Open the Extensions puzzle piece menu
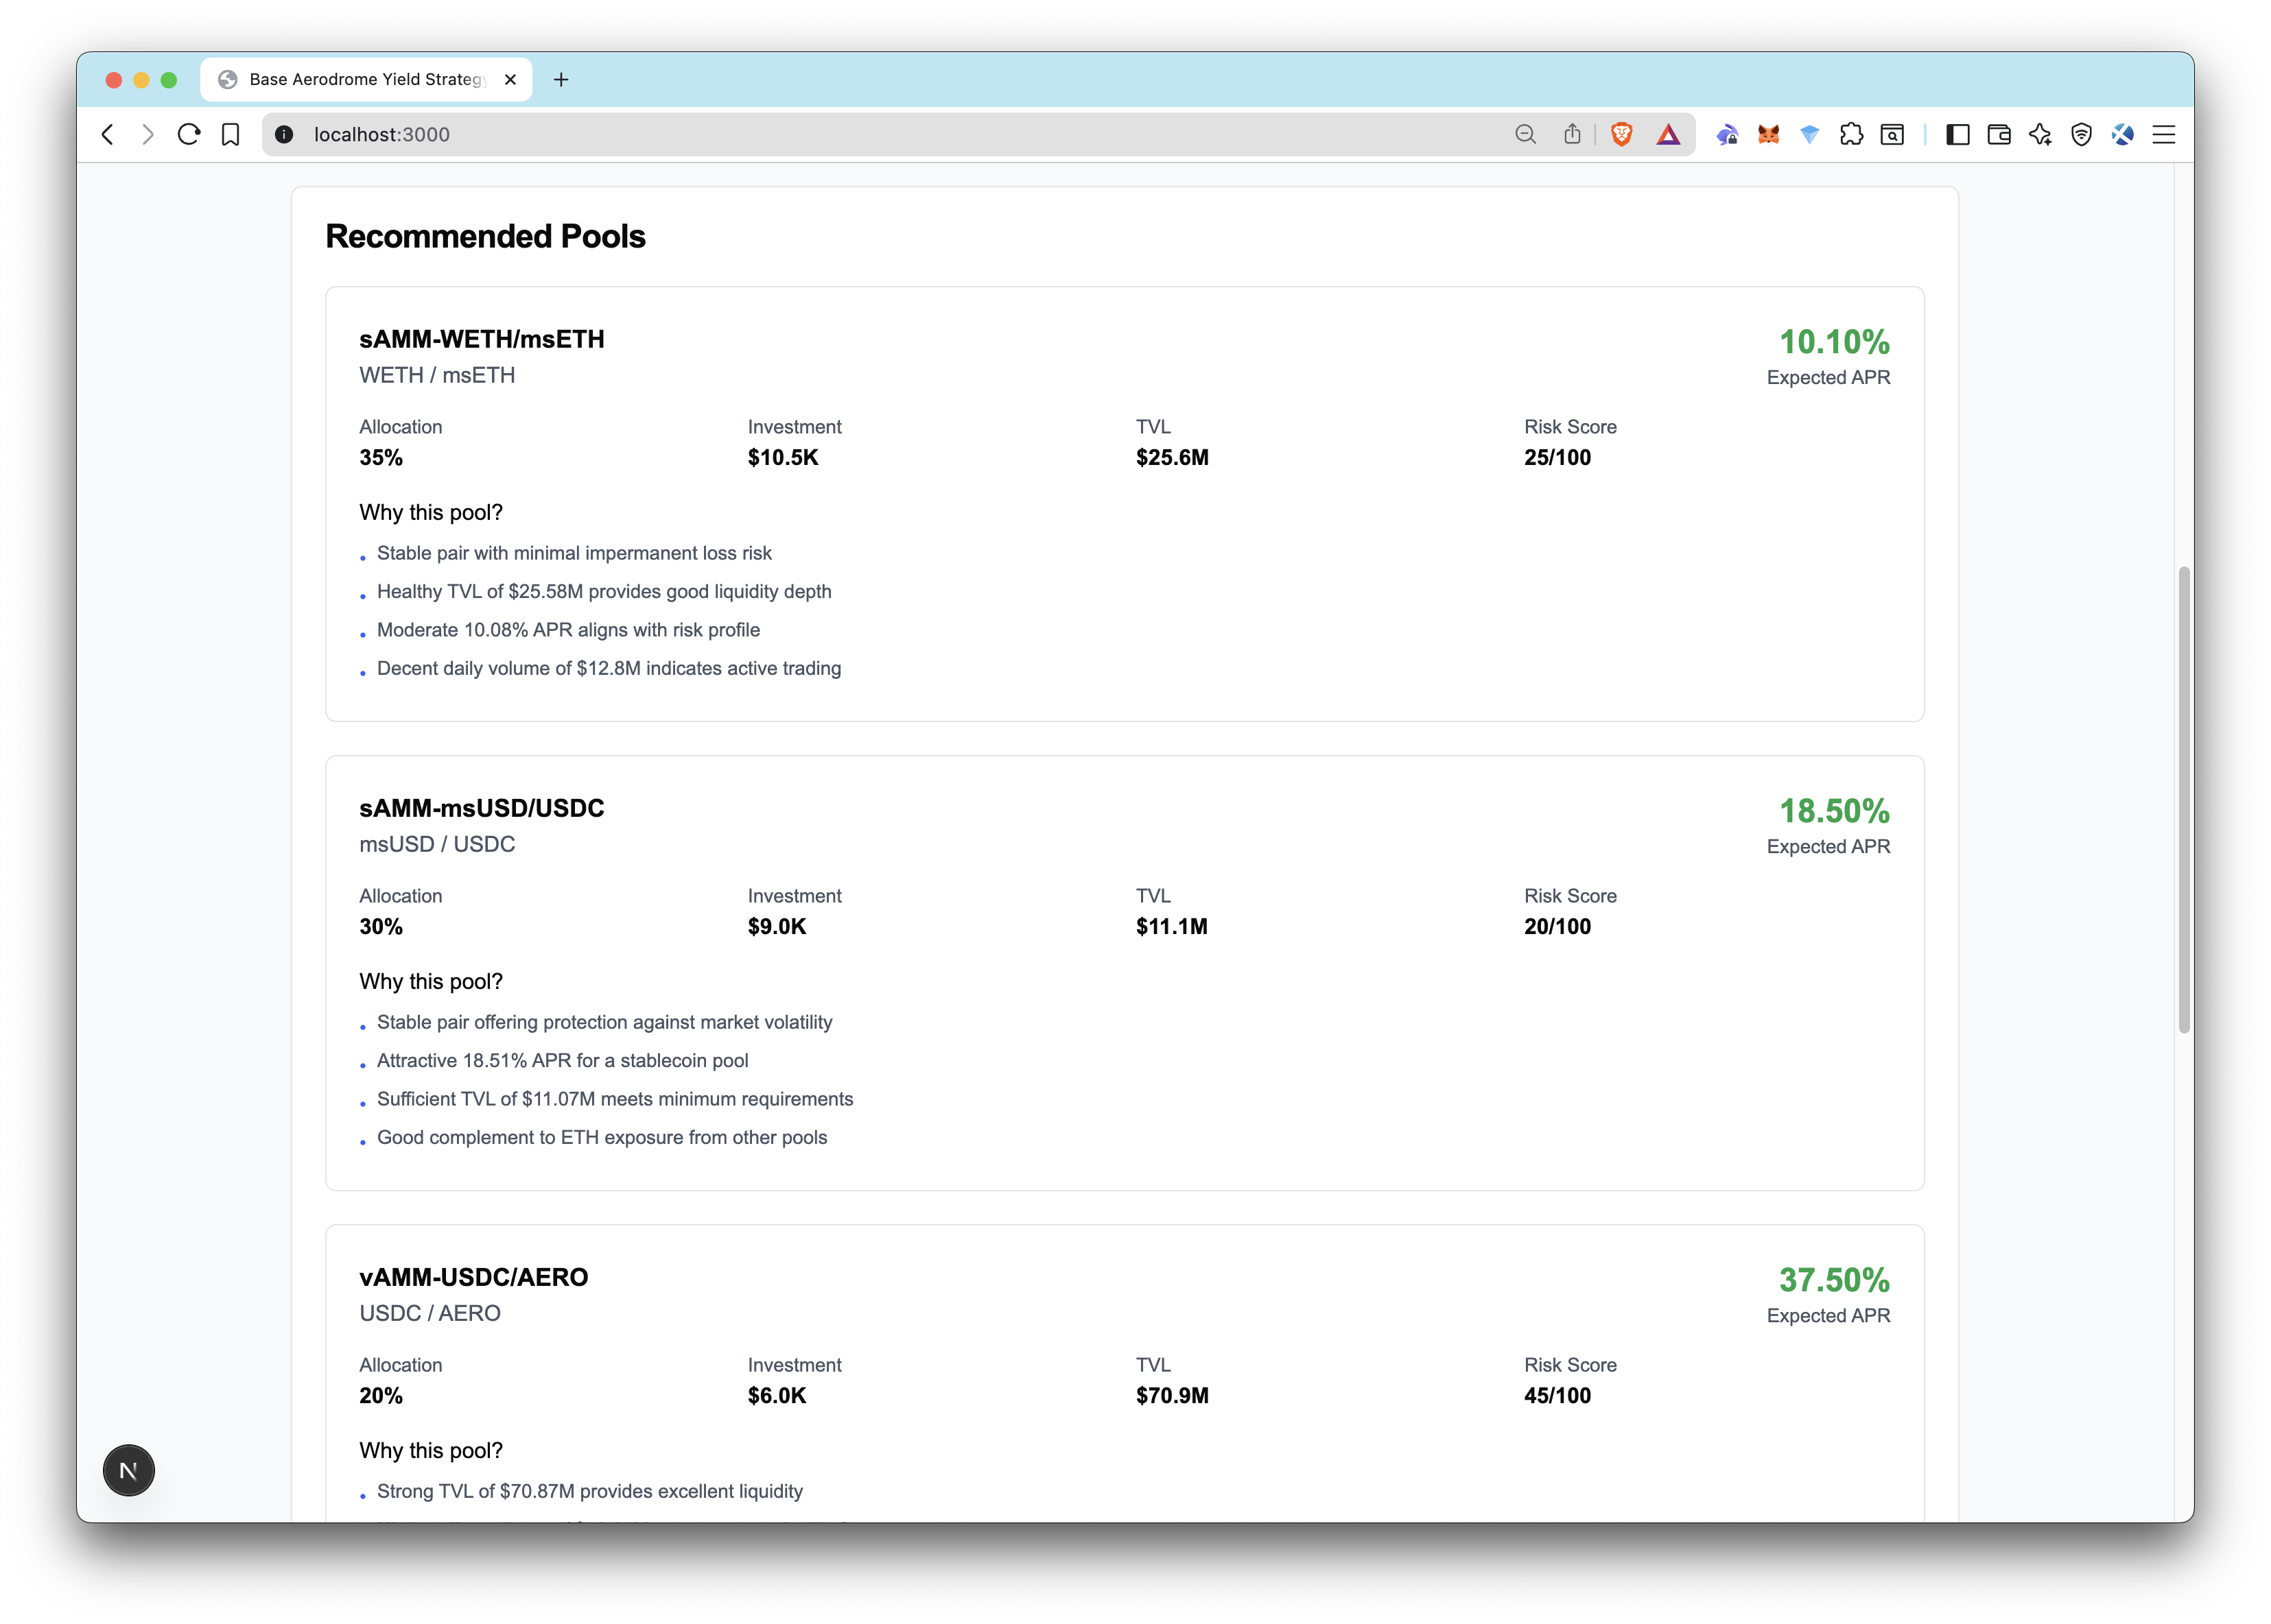2271x1624 pixels. click(x=1851, y=134)
